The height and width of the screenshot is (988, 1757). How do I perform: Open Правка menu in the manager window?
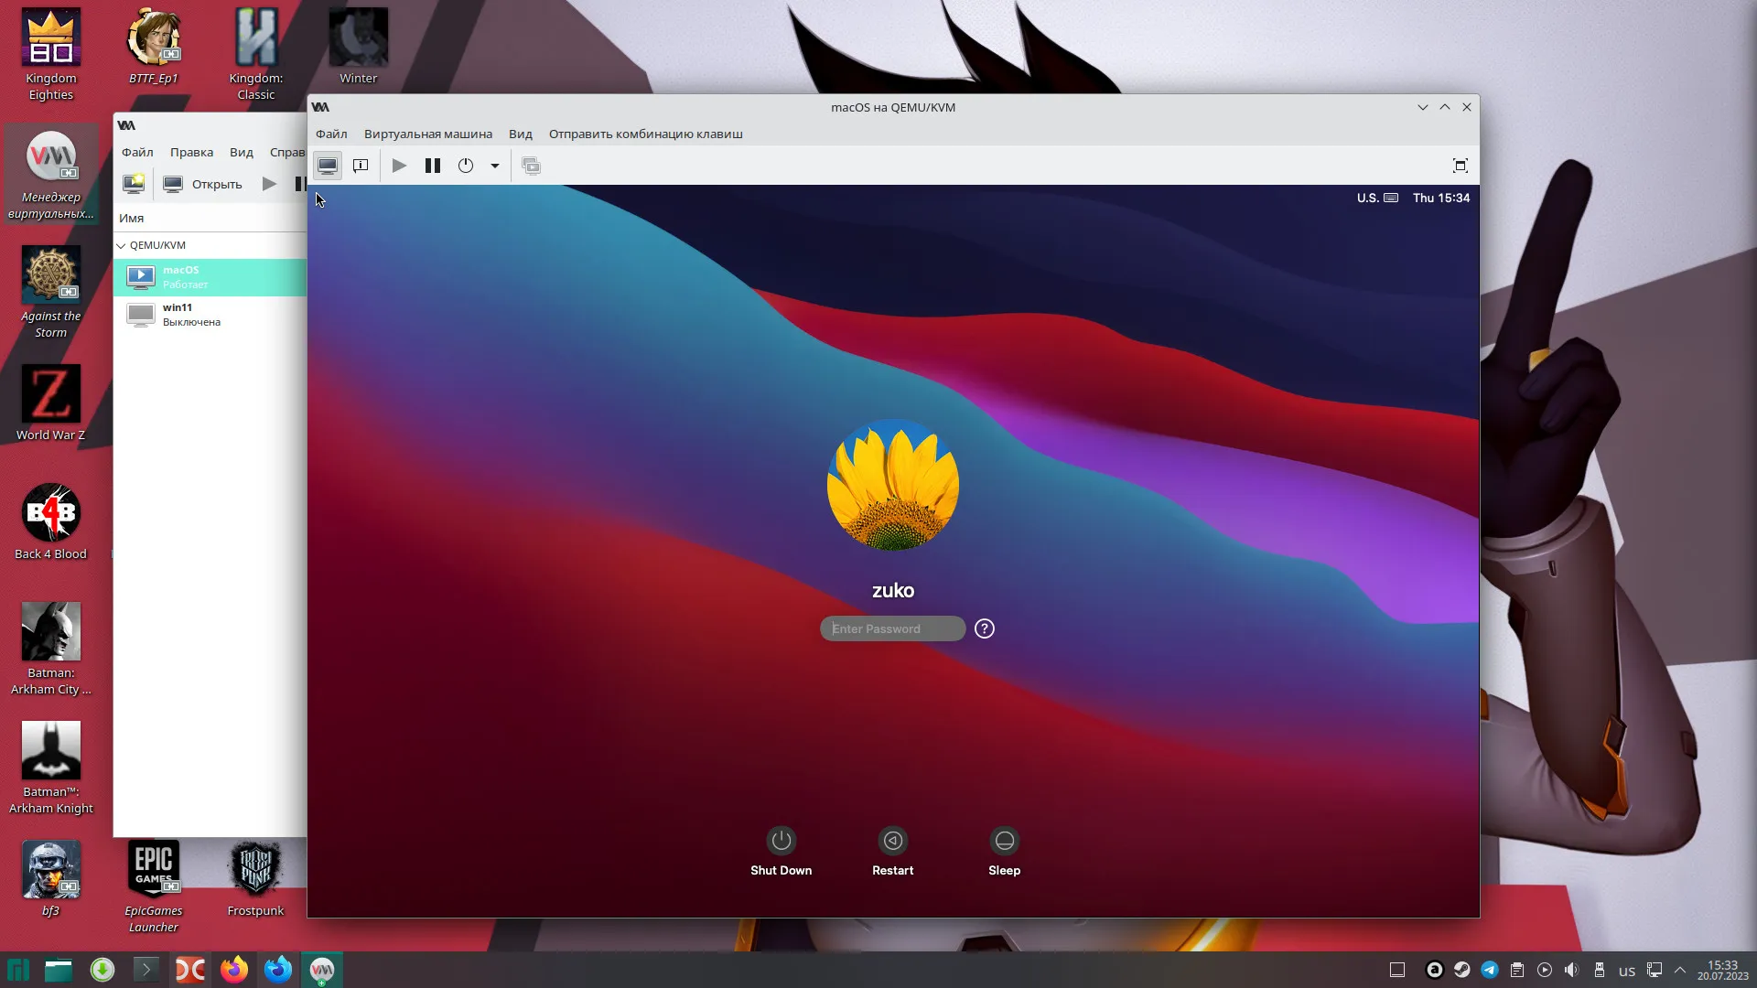(191, 152)
